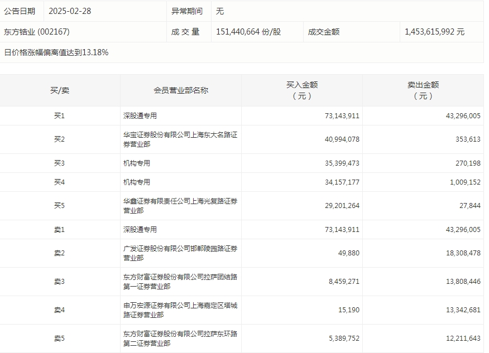Select sell amount 18,308,478
The height and width of the screenshot is (353, 489).
[463, 253]
